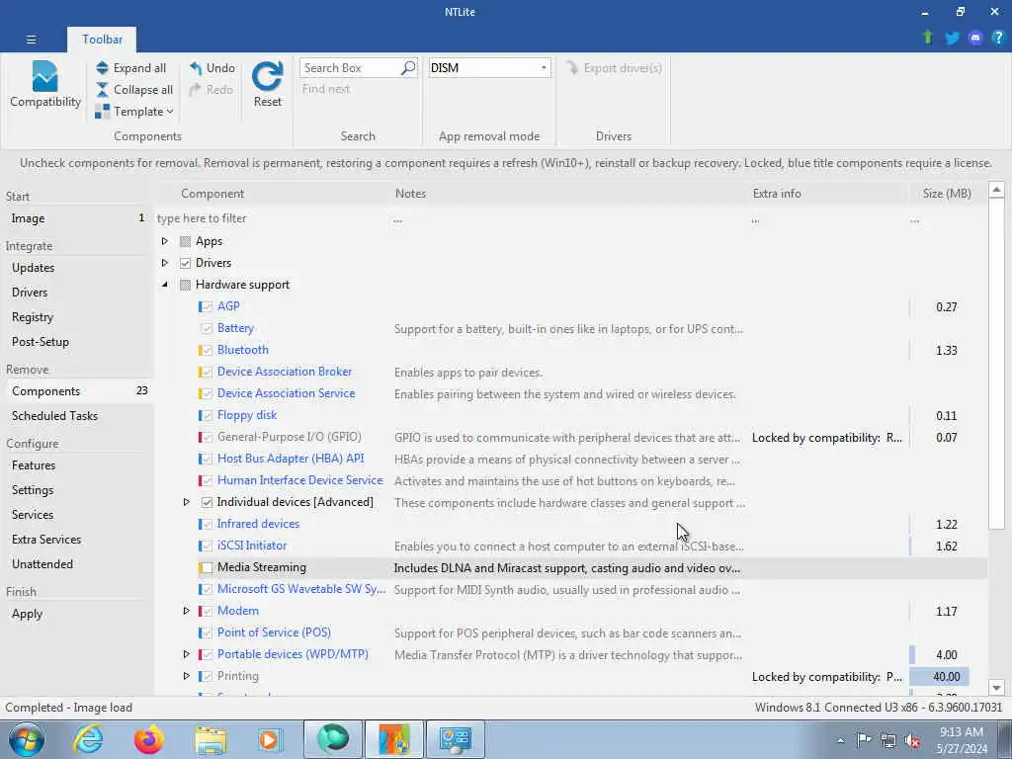The height and width of the screenshot is (759, 1012).
Task: Open the Features sidebar page
Action: (x=77, y=464)
